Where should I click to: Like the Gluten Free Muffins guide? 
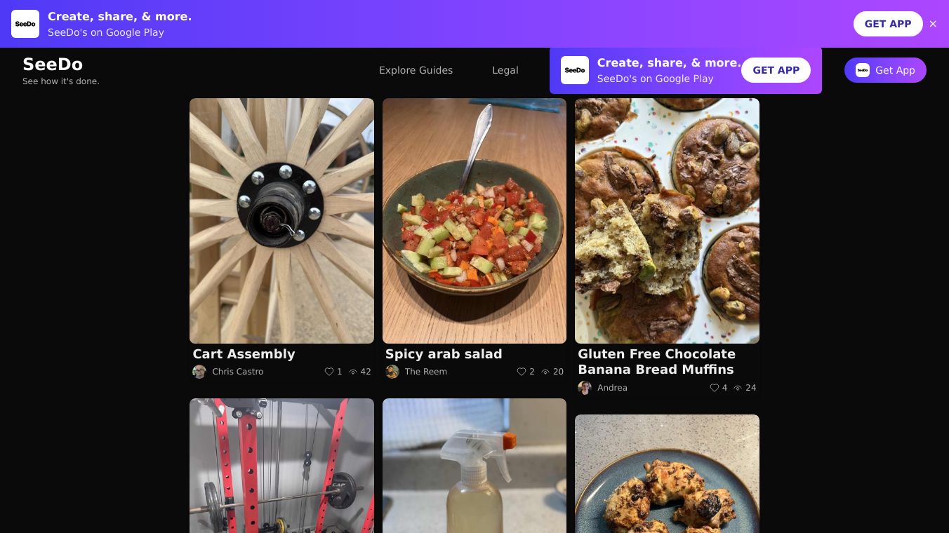pyautogui.click(x=714, y=388)
